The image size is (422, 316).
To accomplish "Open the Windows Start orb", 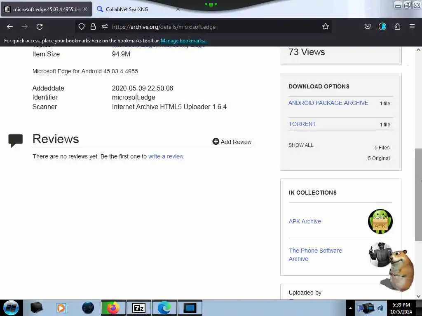I will coord(11,308).
